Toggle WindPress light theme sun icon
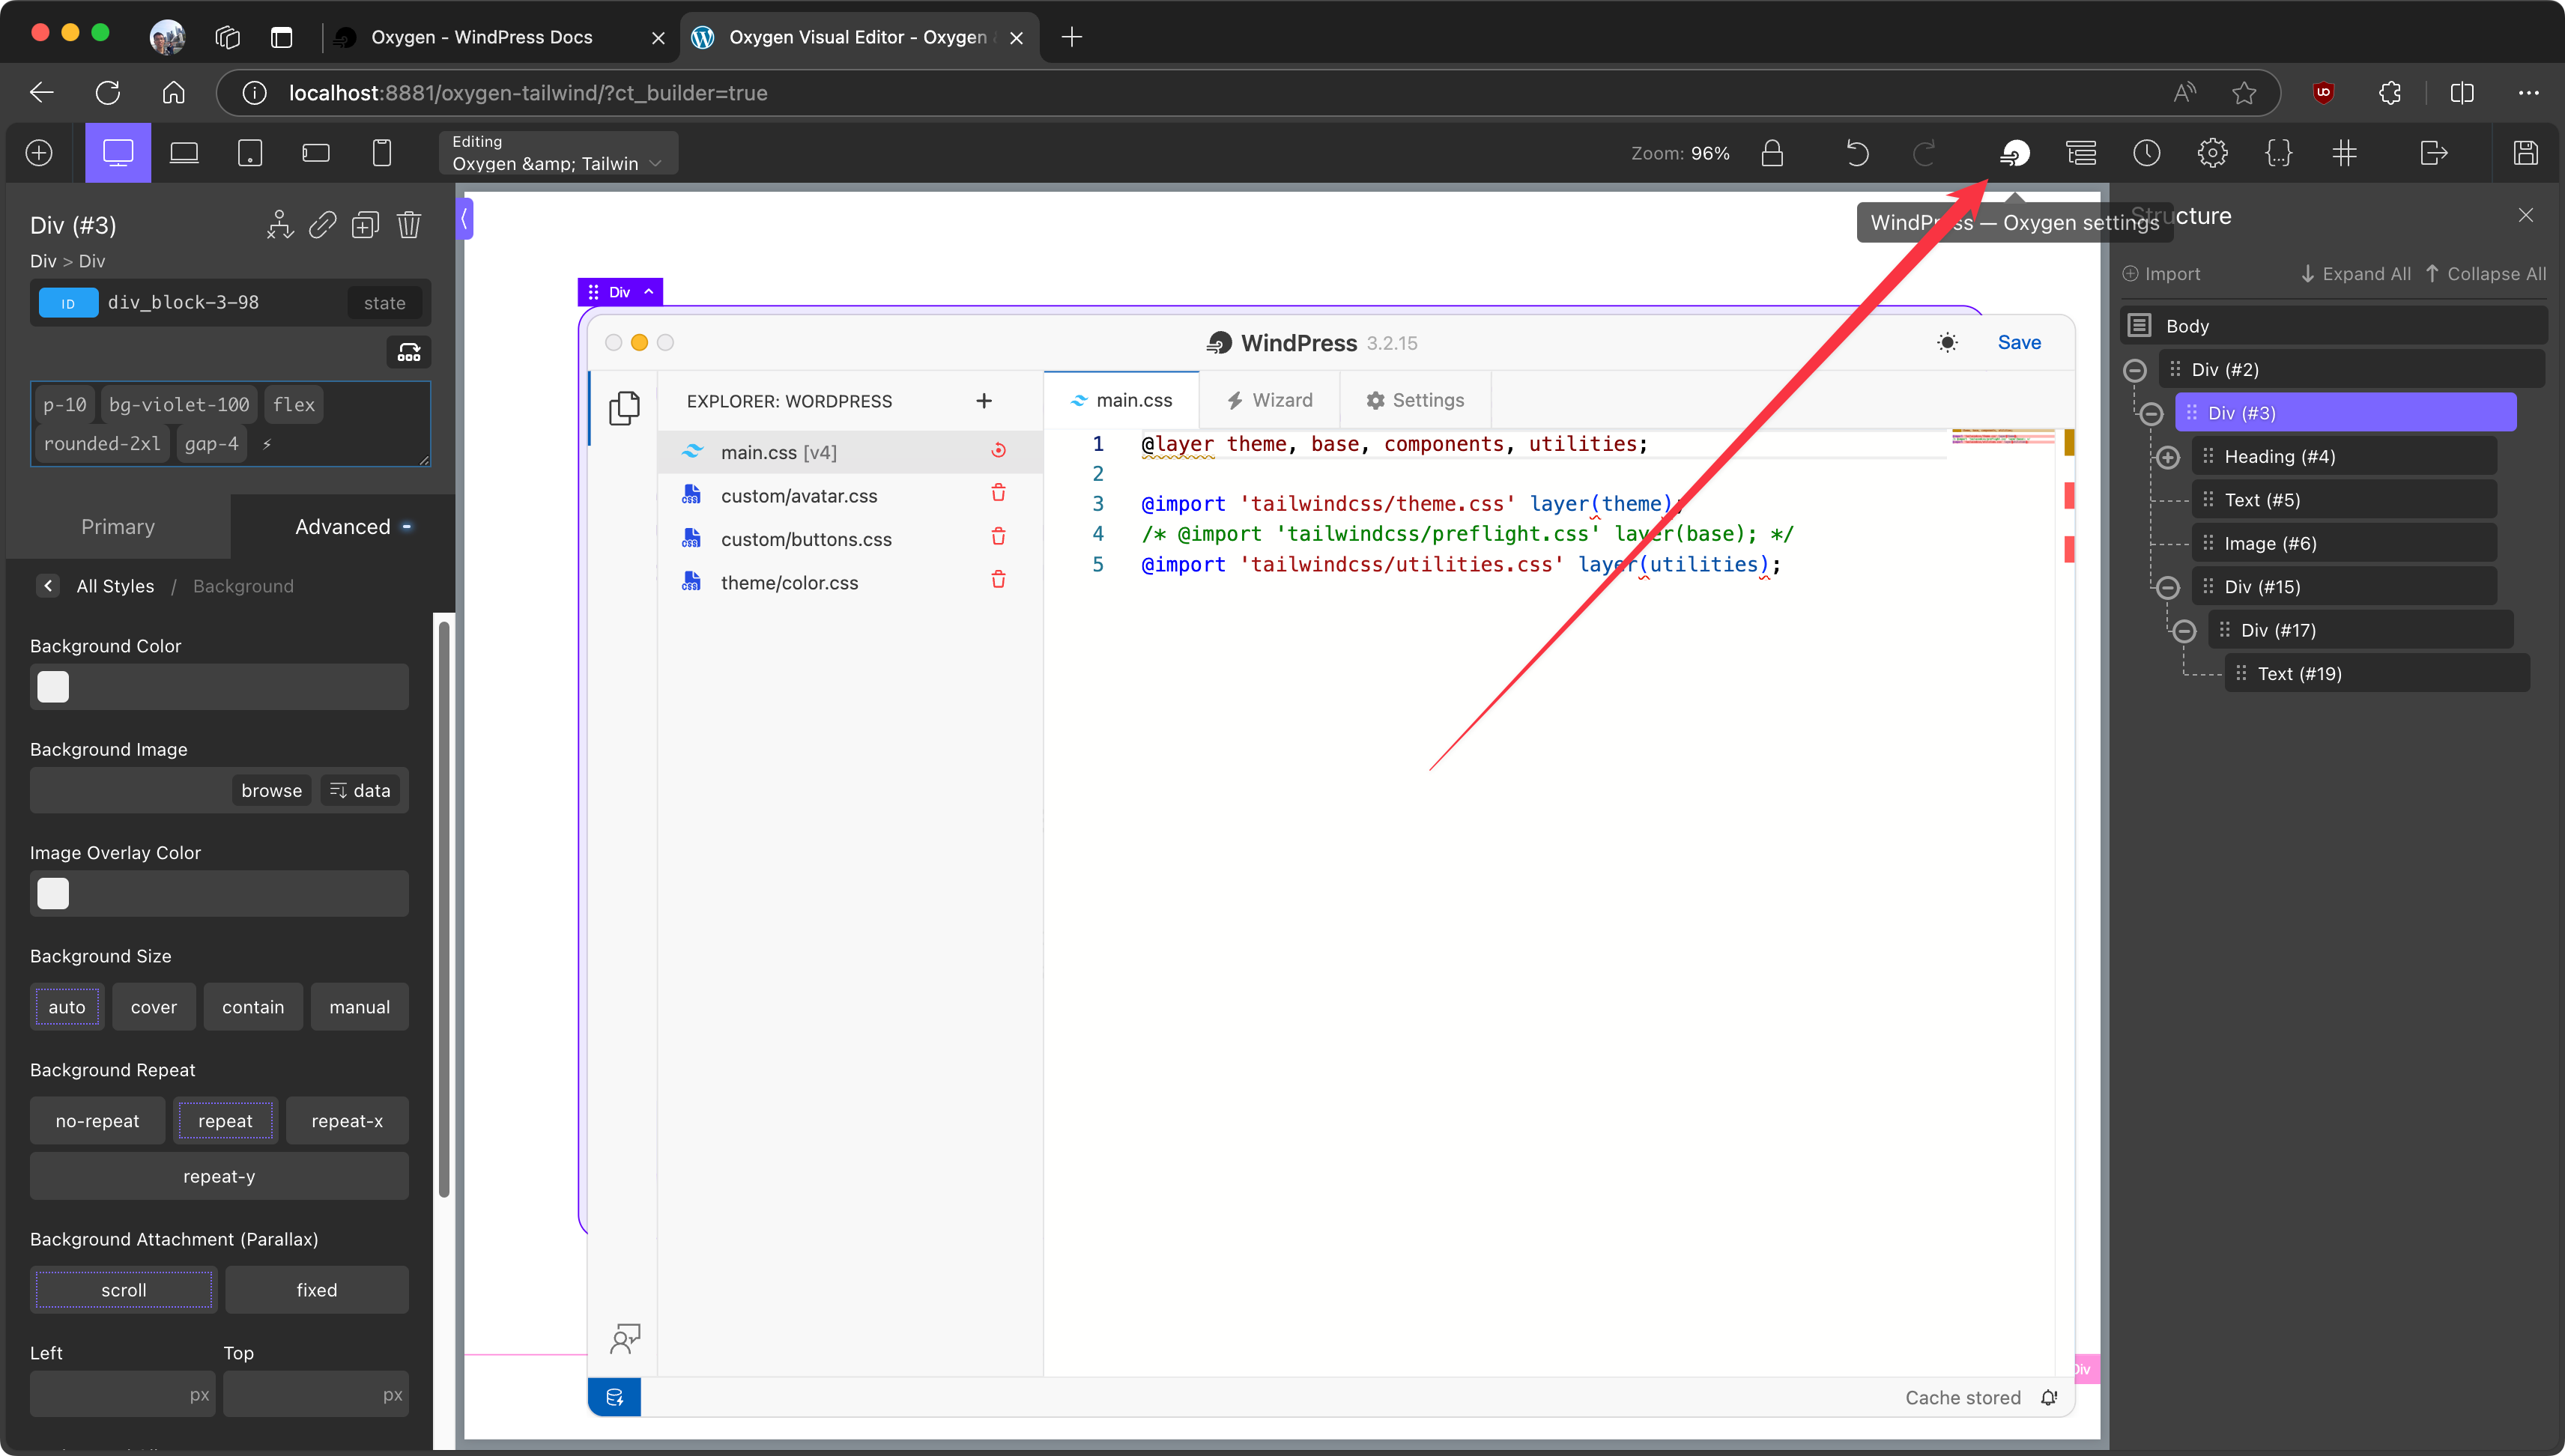 1946,343
